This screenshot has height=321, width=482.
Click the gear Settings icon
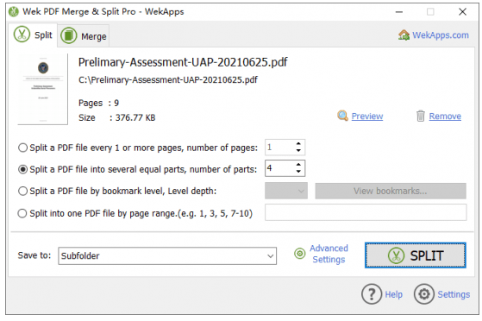(424, 294)
